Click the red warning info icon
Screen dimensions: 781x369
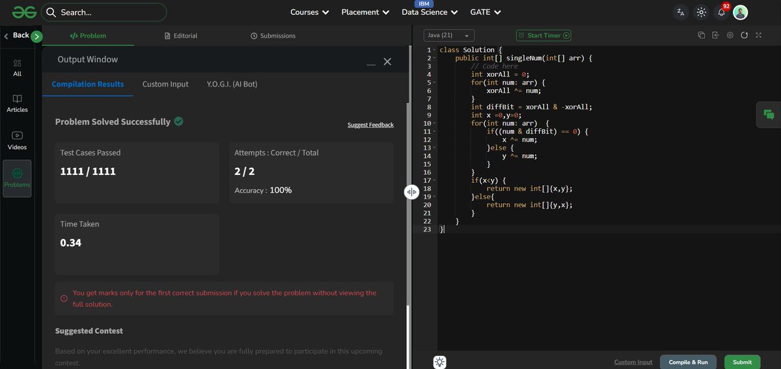[x=64, y=299]
